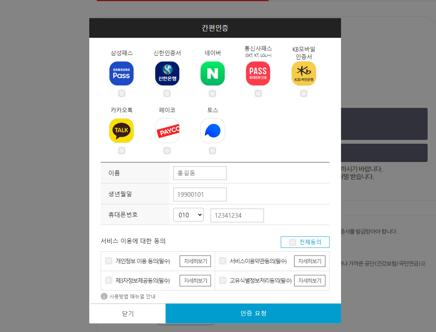Screen dimensions: 436x332
Task: Tick the radio button under 삼성패스
Action: pos(122,93)
